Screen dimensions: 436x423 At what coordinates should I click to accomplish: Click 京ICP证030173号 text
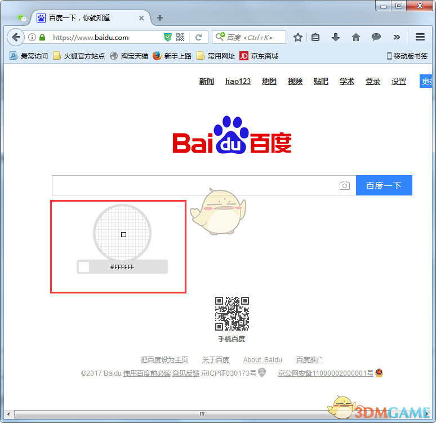pos(229,373)
